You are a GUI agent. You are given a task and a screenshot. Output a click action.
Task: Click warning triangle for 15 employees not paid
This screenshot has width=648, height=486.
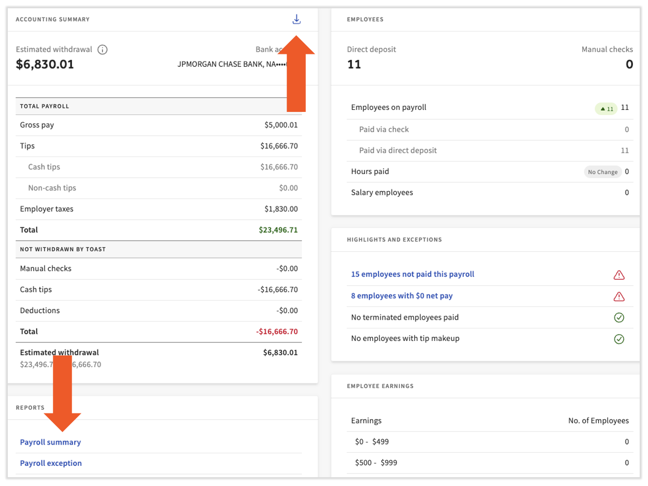pyautogui.click(x=618, y=275)
